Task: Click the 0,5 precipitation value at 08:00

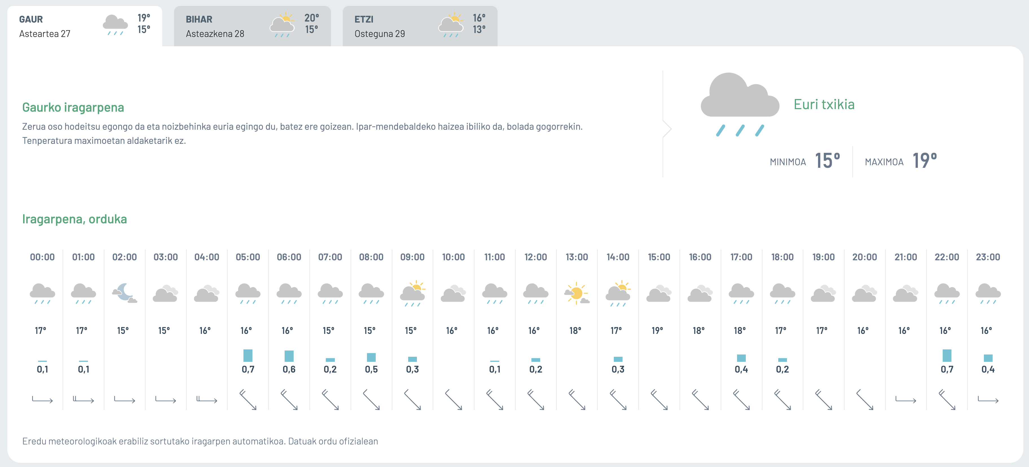Action: (371, 369)
